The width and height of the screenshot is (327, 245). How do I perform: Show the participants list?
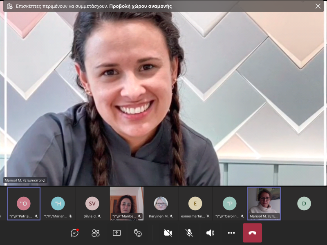[x=96, y=233]
